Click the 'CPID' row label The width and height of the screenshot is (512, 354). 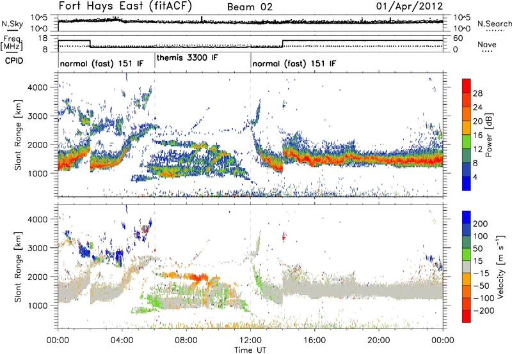(x=14, y=61)
